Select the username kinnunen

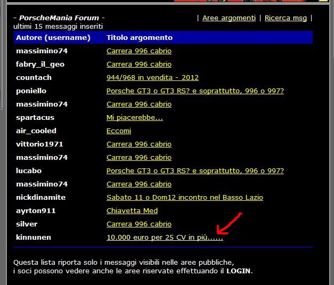(34, 237)
